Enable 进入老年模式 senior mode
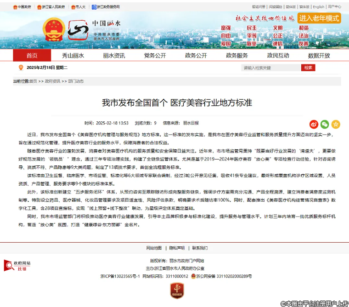This screenshot has height=307, width=349. (319, 18)
